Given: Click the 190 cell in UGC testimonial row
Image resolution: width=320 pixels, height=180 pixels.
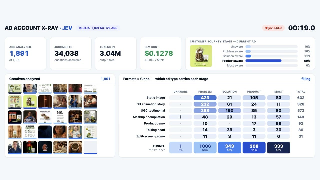Looking at the screenshot, I should pos(229,111).
